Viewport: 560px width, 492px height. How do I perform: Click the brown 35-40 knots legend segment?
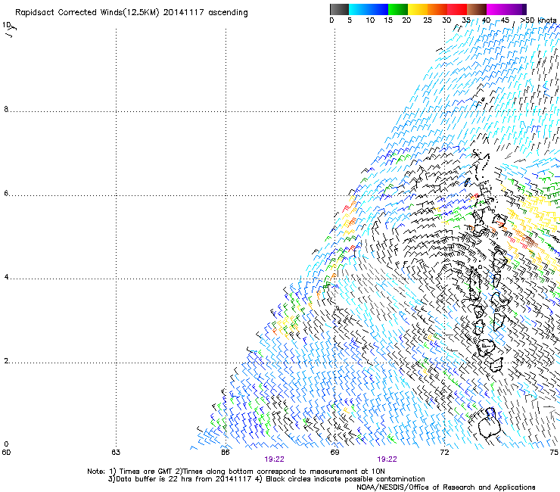tap(477, 9)
